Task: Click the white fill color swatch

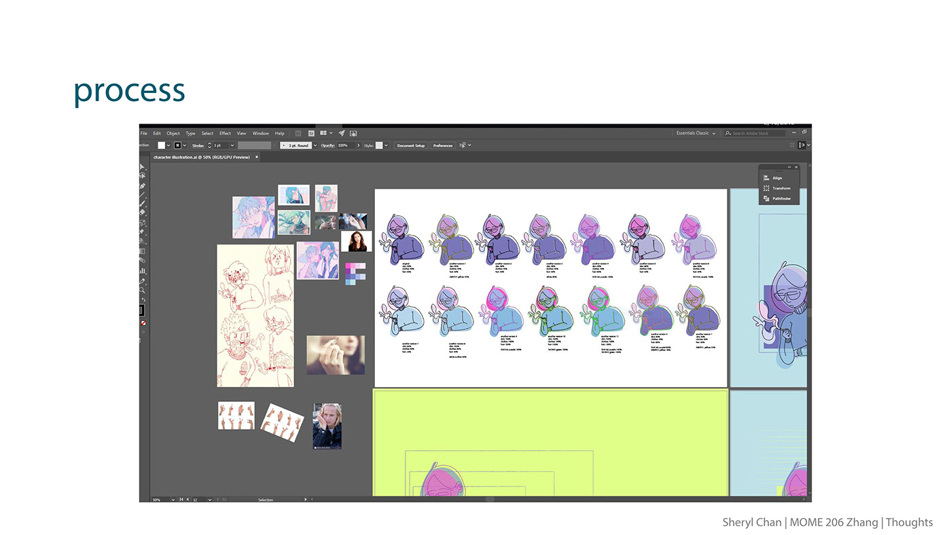Action: [161, 145]
